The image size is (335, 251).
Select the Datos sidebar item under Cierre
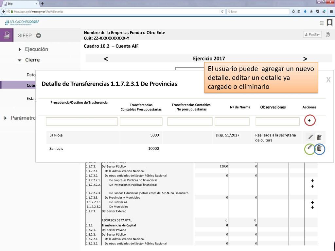(x=31, y=75)
